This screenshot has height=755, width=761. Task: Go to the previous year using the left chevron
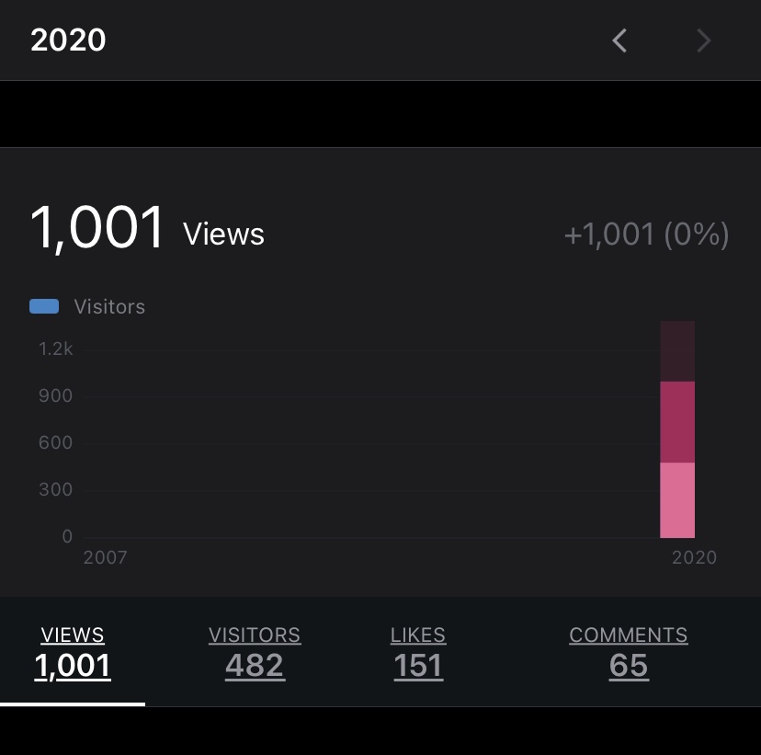click(619, 40)
